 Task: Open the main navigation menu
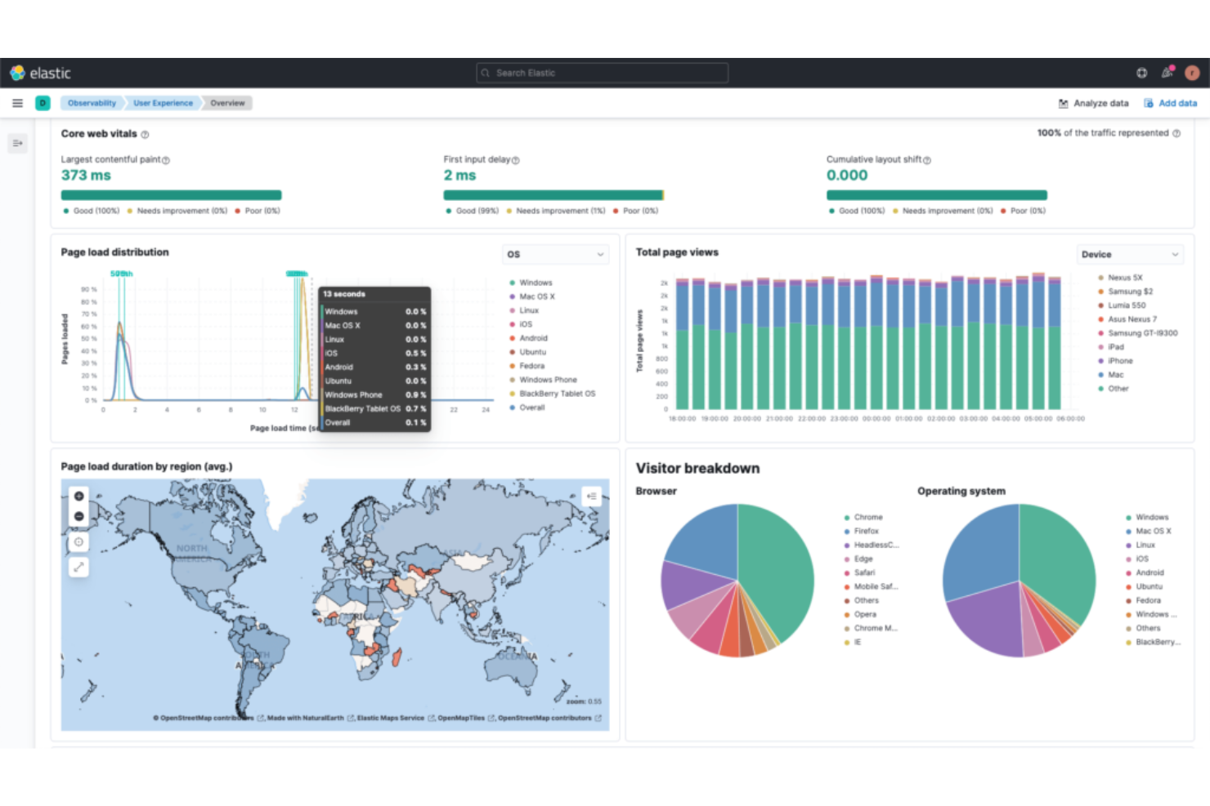(x=17, y=103)
